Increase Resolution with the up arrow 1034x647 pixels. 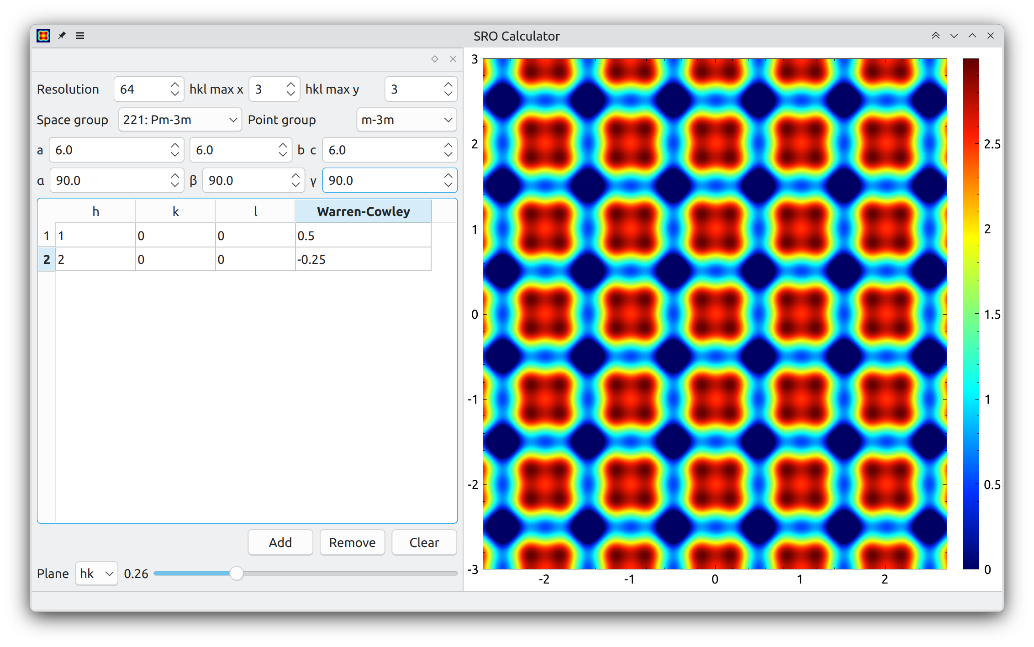[x=175, y=84]
